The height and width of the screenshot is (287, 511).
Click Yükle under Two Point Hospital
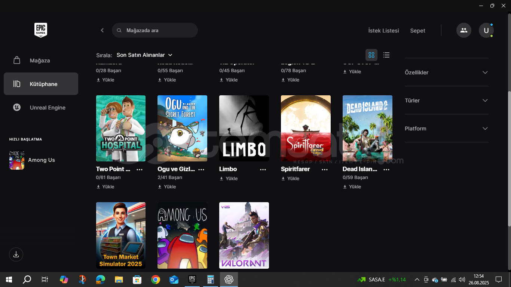tap(105, 187)
